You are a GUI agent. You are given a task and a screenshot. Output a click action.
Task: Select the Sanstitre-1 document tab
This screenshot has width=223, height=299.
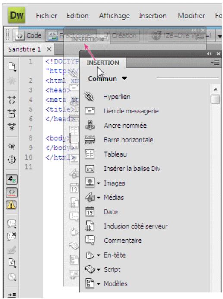(25, 49)
